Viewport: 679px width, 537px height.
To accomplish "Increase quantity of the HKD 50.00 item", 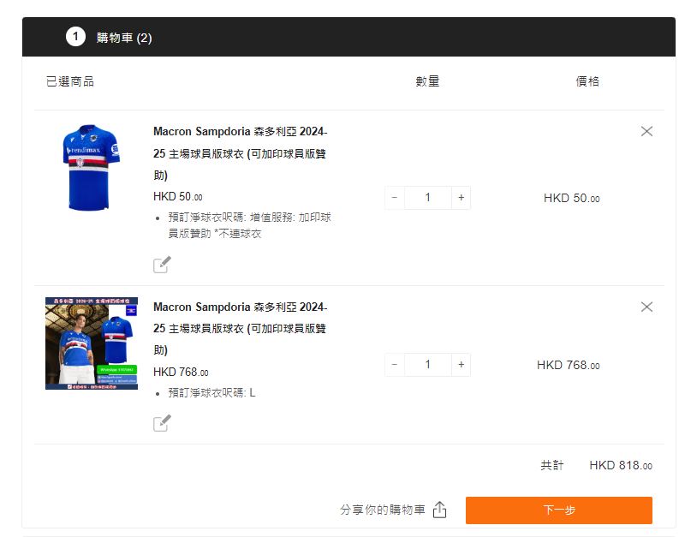I will pos(461,198).
